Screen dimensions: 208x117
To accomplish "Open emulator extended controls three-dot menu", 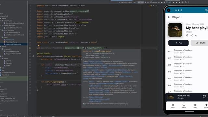I will point(188,2).
